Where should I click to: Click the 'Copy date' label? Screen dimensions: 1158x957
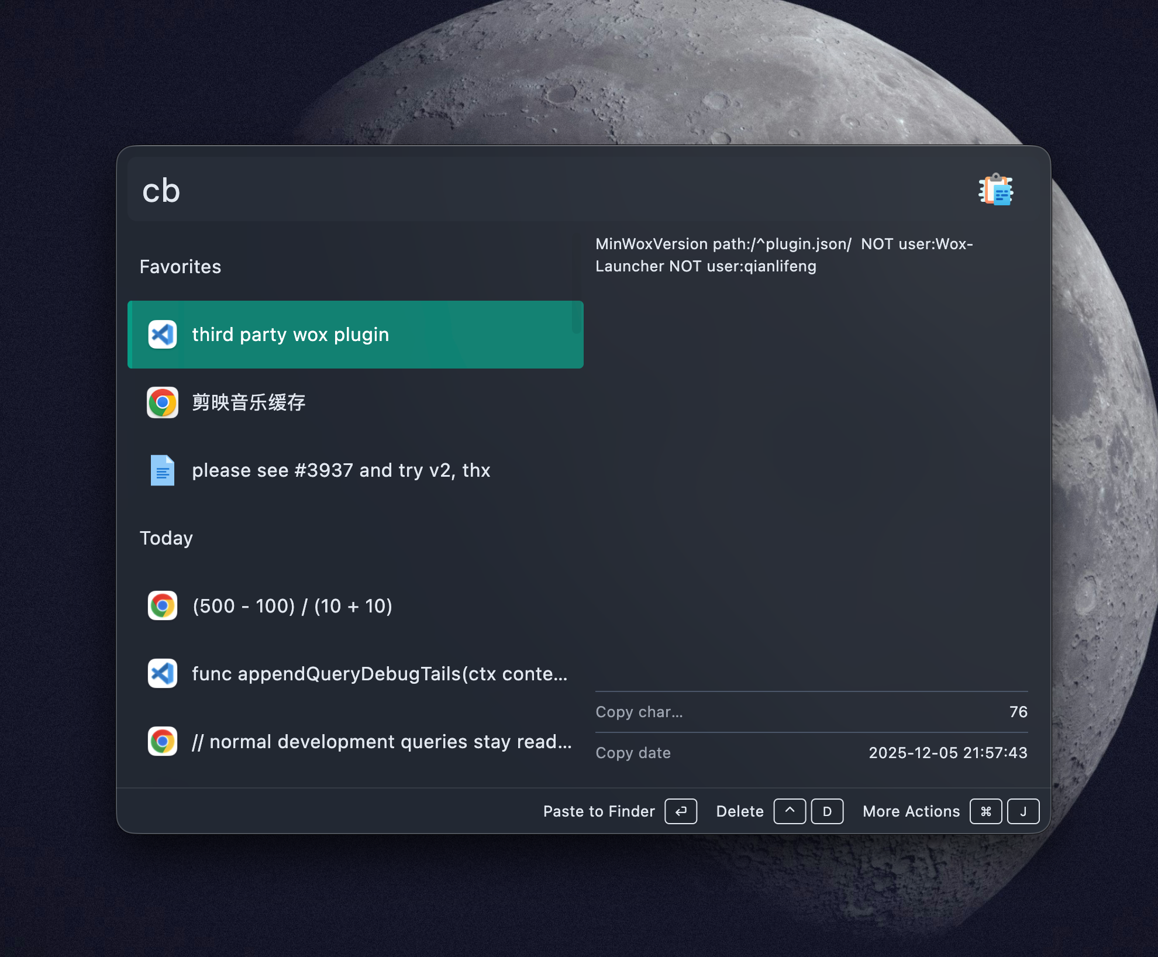633,753
